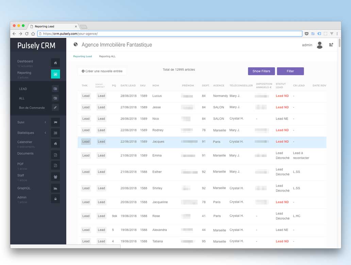Open the Reporting sidebar menu item
The image size is (351, 265).
coord(24,73)
